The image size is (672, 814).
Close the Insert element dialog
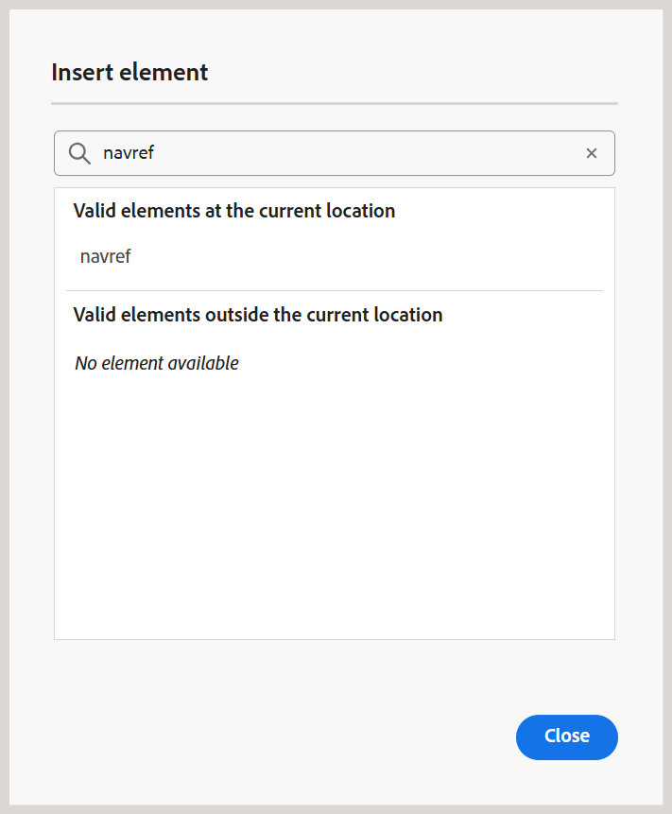tap(567, 737)
